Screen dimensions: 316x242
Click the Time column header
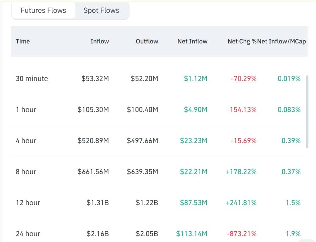(23, 41)
